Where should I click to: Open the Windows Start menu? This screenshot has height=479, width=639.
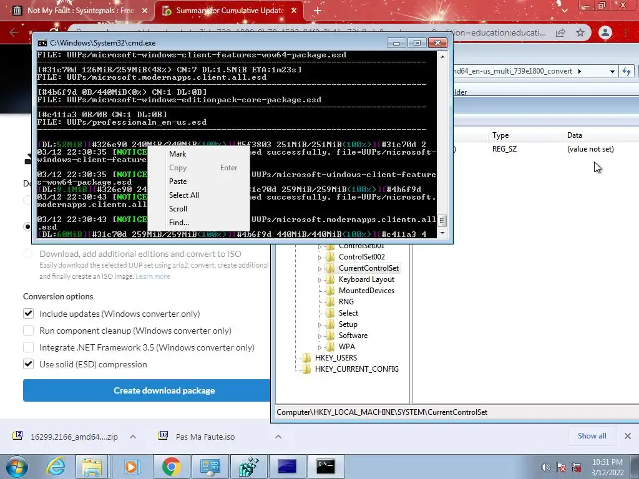coord(17,467)
